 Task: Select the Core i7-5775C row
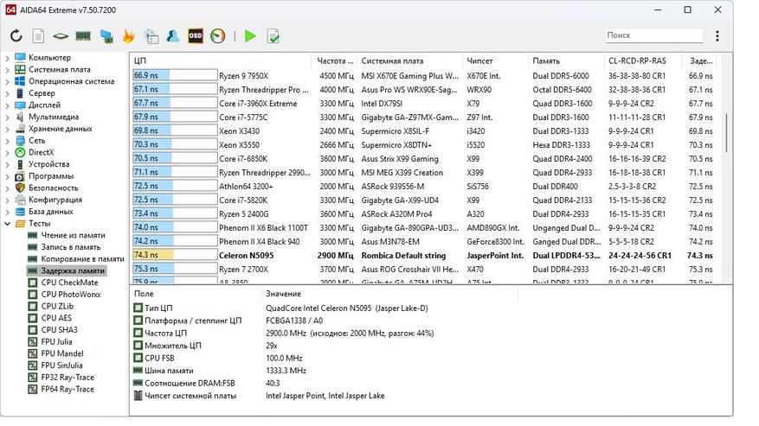[424, 117]
